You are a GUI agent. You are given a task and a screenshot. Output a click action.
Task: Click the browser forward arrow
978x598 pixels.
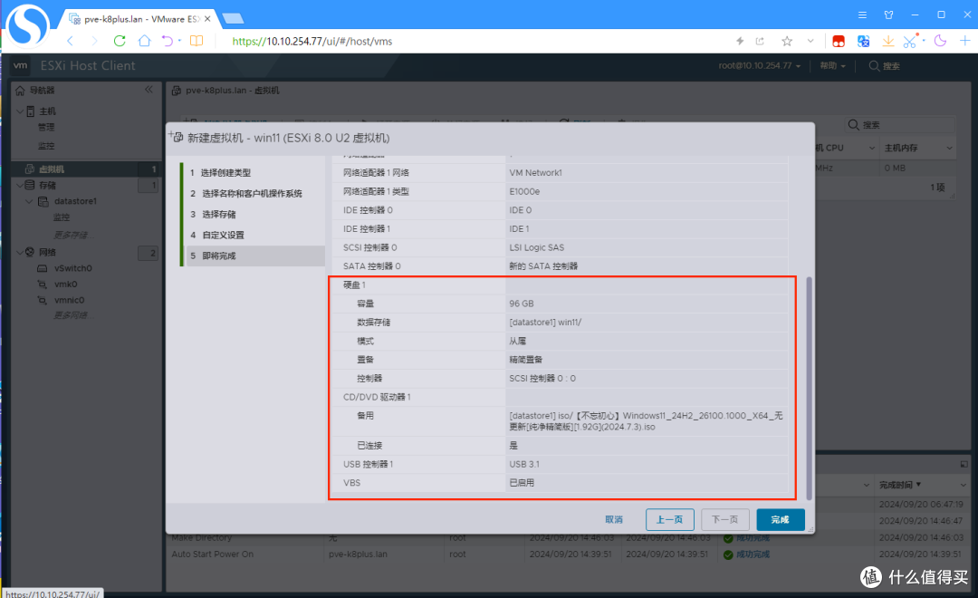tap(95, 41)
